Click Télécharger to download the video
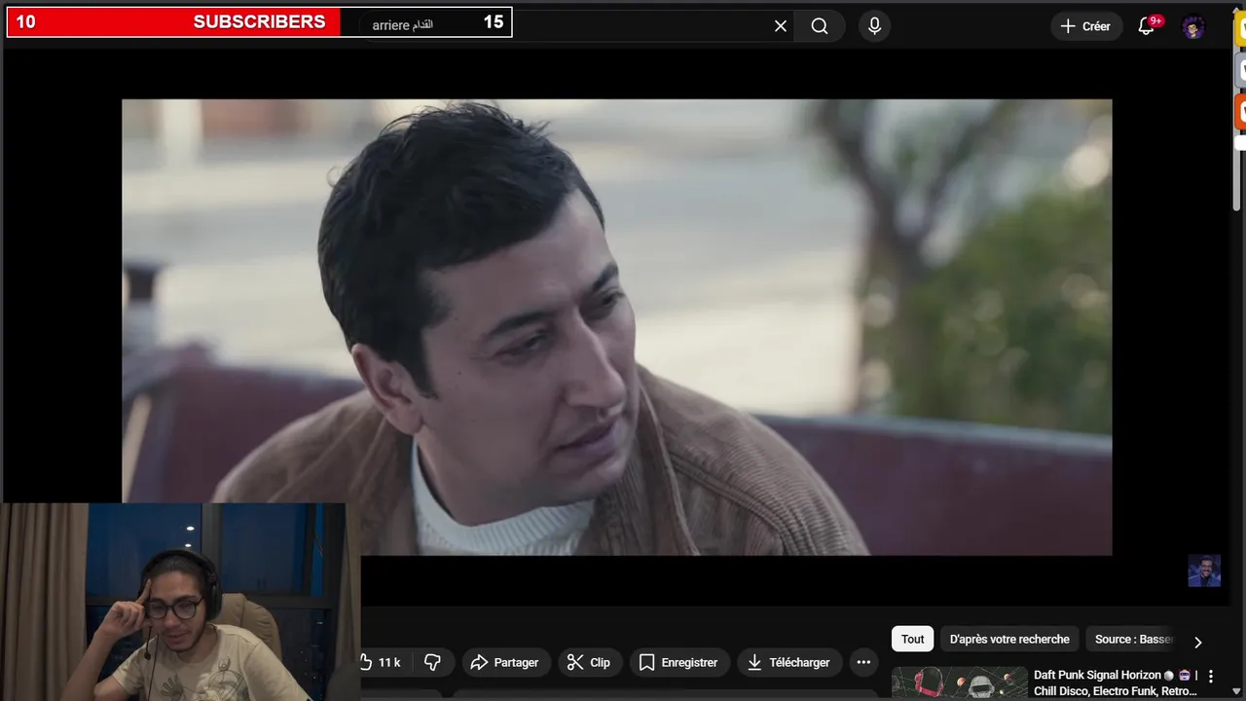 tap(789, 662)
